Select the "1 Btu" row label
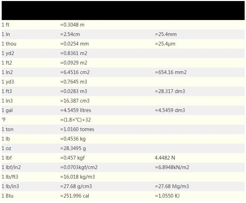The width and height of the screenshot is (246, 203). click(x=7, y=196)
